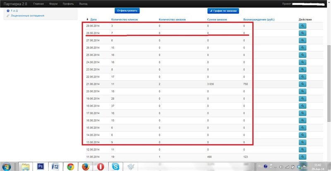Open Opera browser in taskbar

[101, 166]
